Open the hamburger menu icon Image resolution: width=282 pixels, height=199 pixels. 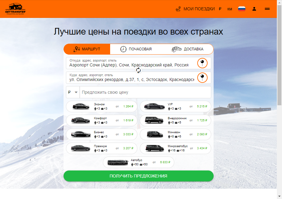coord(267,9)
